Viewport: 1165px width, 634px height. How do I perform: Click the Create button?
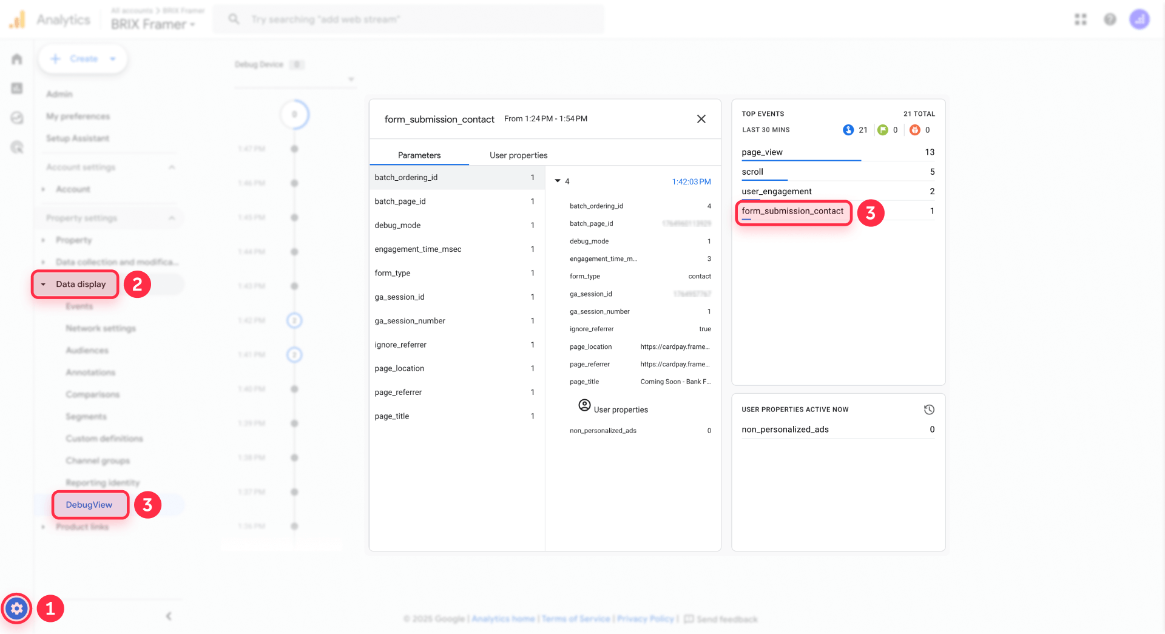click(83, 59)
